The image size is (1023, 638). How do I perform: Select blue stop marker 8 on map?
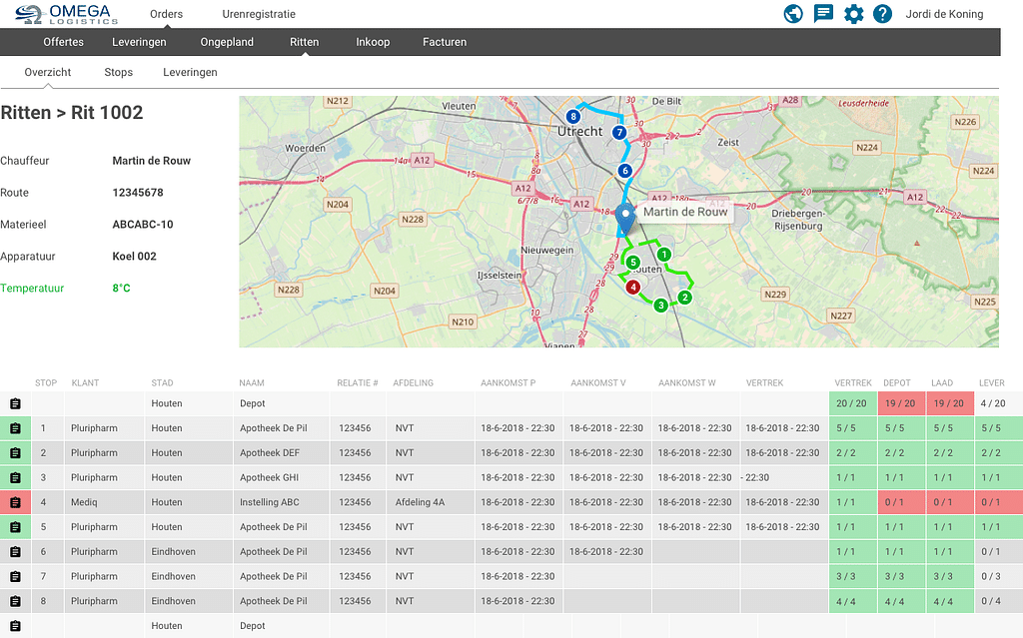[x=573, y=117]
